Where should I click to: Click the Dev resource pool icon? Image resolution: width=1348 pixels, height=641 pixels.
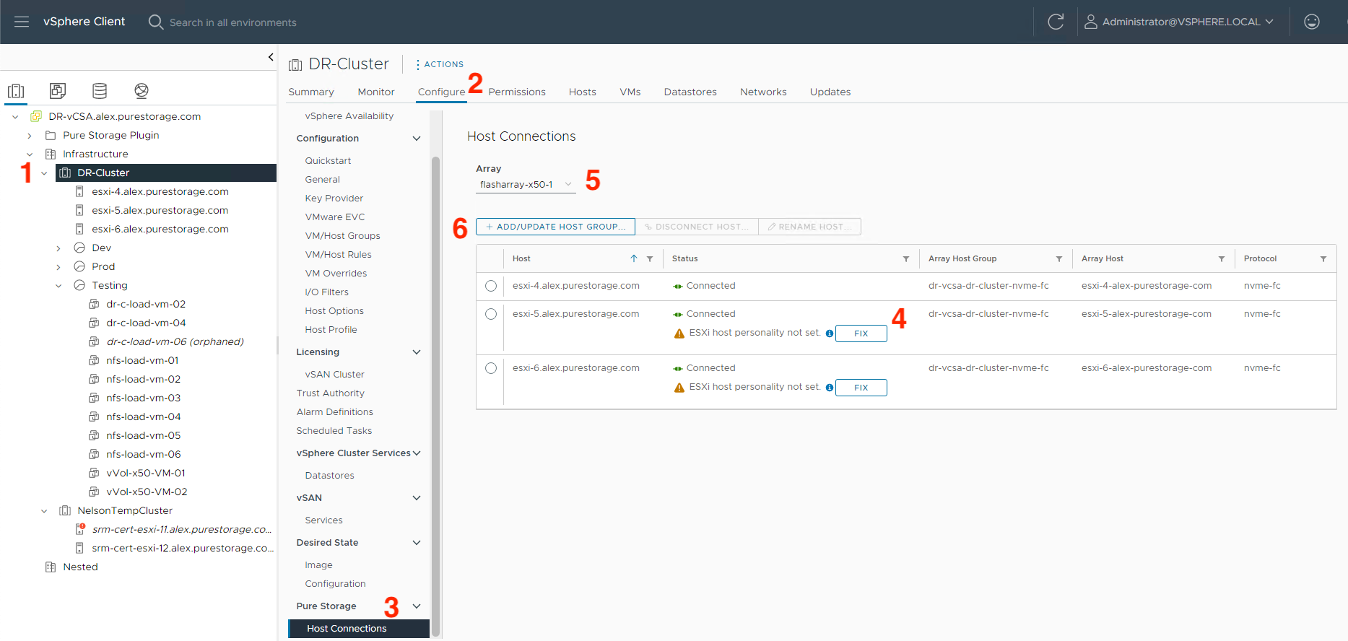pos(79,248)
